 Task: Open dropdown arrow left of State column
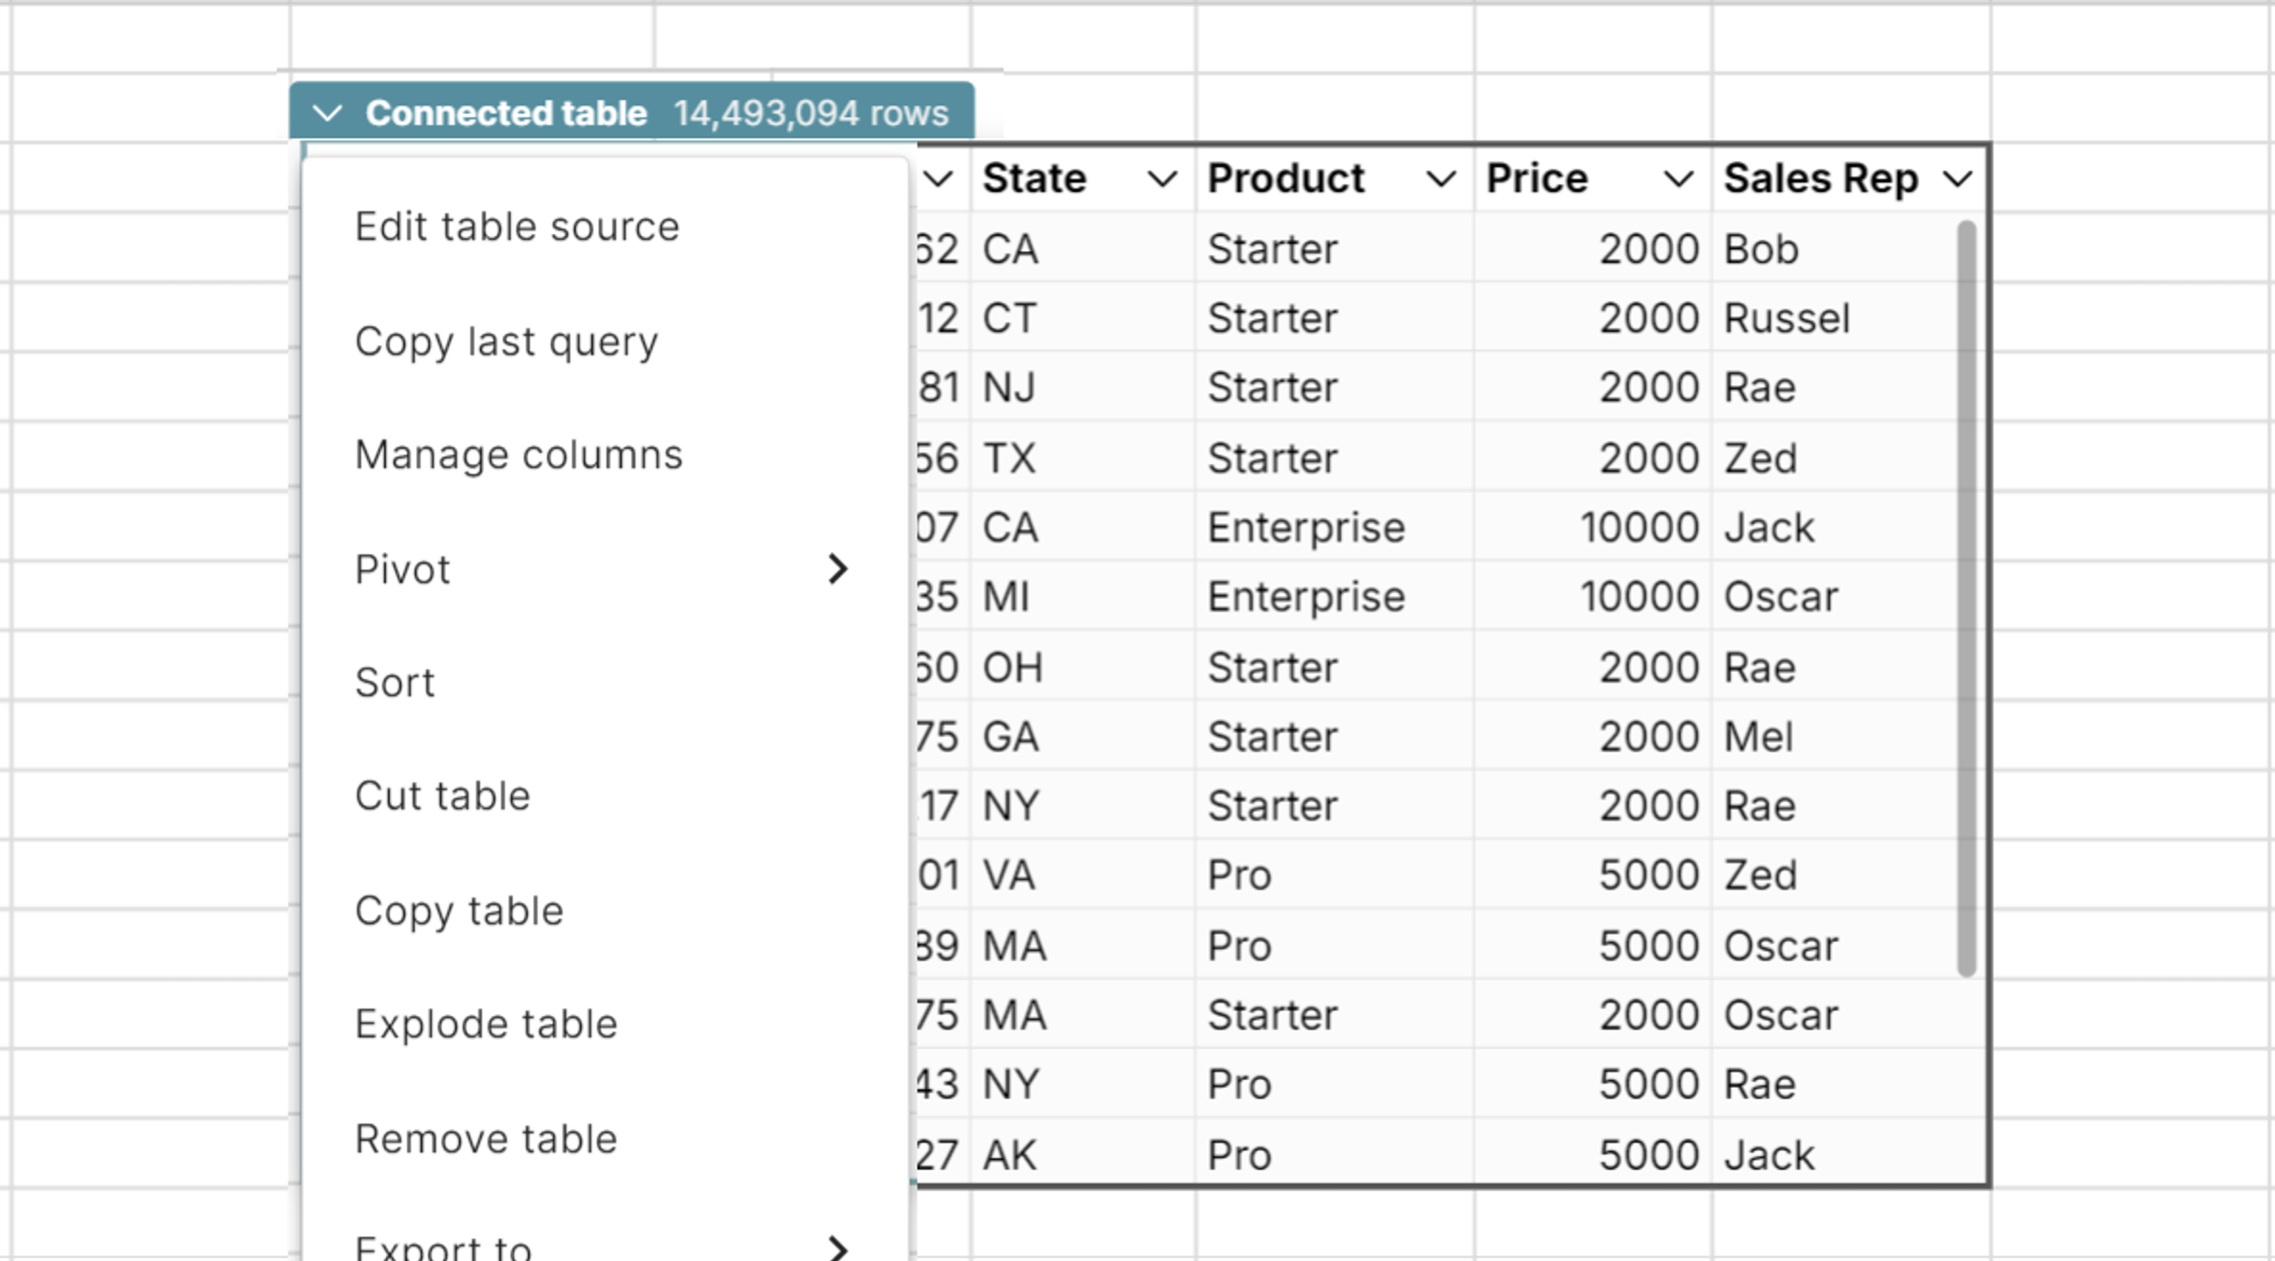click(x=938, y=179)
